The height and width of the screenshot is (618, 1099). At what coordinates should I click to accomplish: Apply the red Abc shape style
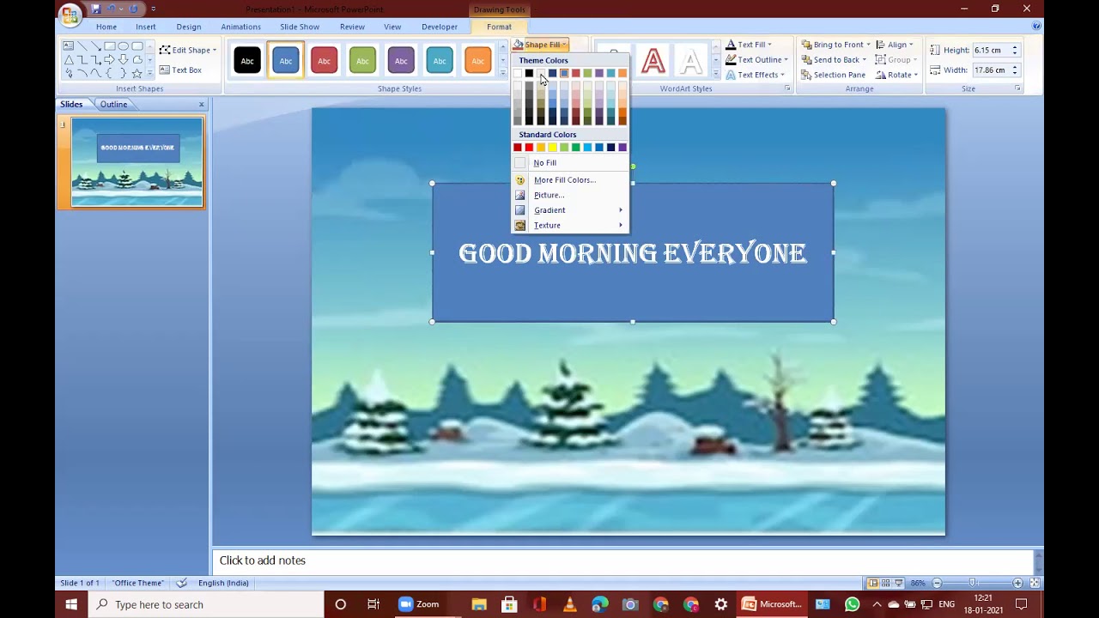coord(324,61)
